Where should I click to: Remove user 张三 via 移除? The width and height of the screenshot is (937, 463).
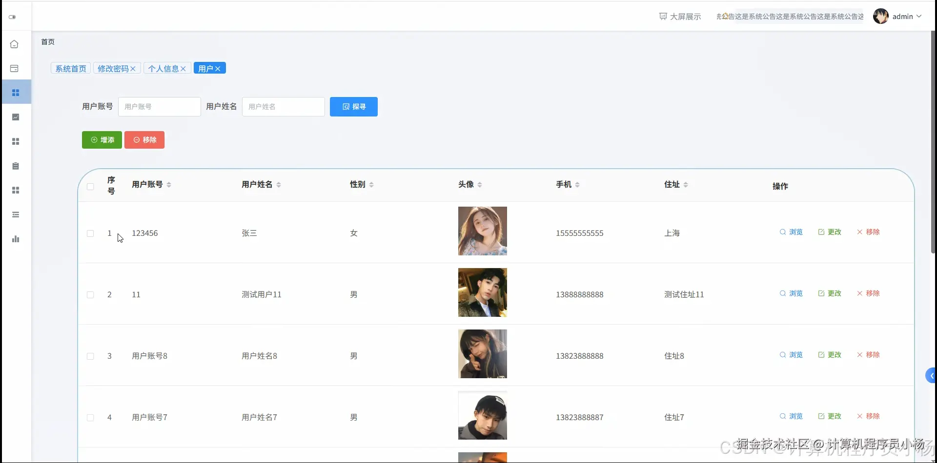[868, 232]
